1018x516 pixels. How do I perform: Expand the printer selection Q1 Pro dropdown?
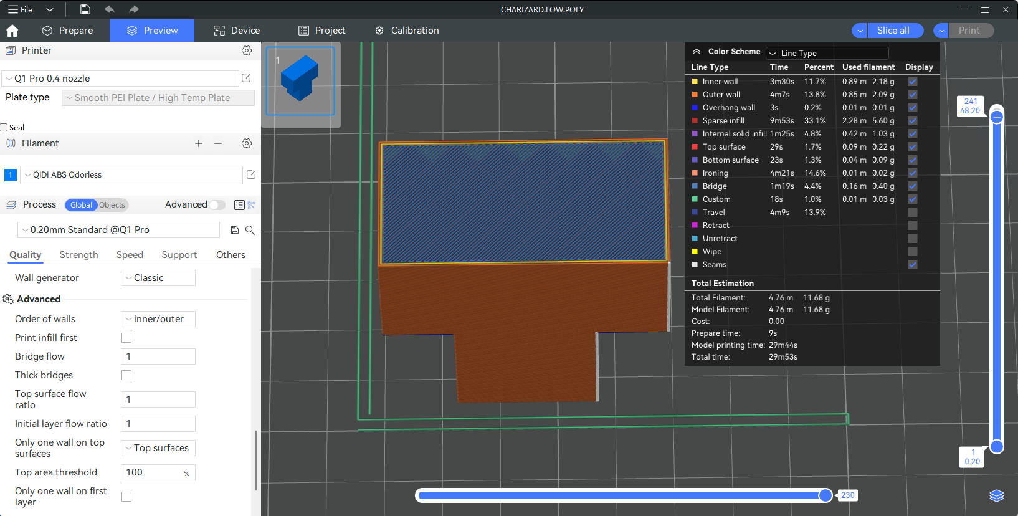tap(120, 79)
